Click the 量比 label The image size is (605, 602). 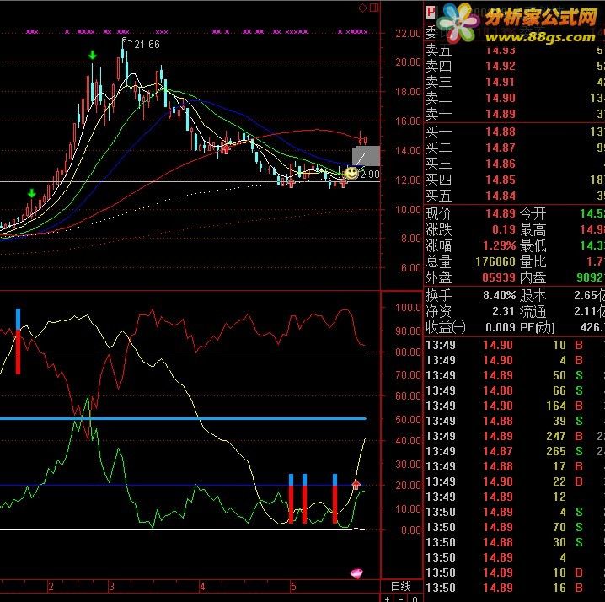coord(533,262)
